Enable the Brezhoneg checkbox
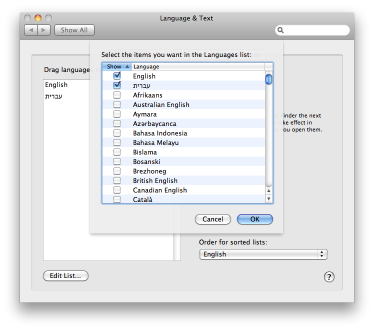This screenshot has width=374, height=330. click(x=117, y=171)
